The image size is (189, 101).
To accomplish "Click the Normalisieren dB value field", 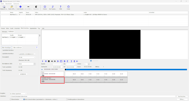I will pyautogui.click(x=26, y=64).
